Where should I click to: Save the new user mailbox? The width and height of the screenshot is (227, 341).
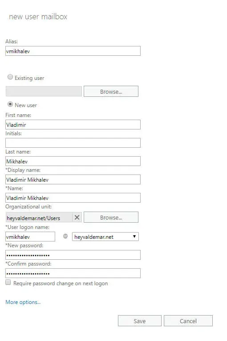140,321
